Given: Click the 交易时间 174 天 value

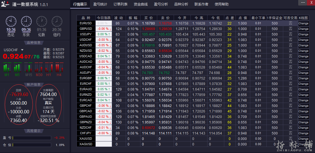Looking at the screenshot, I should click(48, 112).
